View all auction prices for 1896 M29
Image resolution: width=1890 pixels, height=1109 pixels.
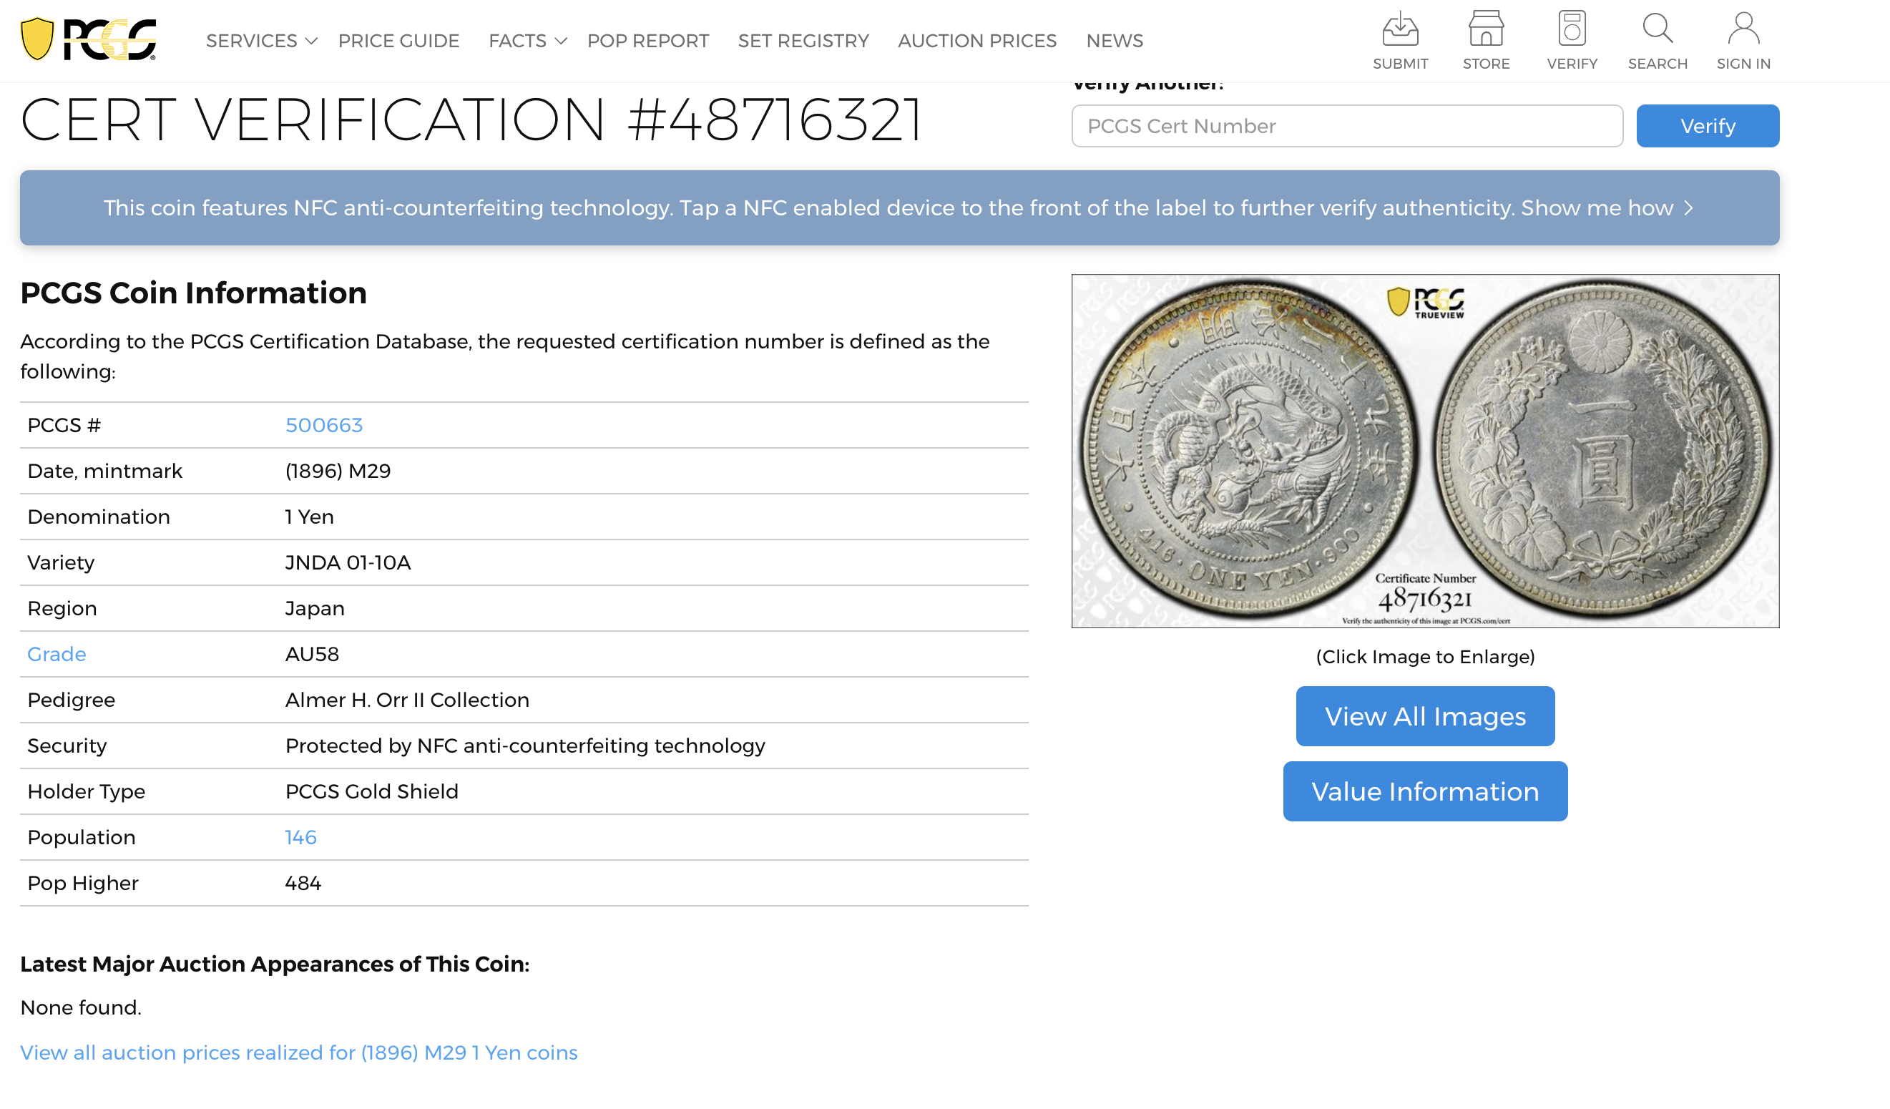point(299,1052)
